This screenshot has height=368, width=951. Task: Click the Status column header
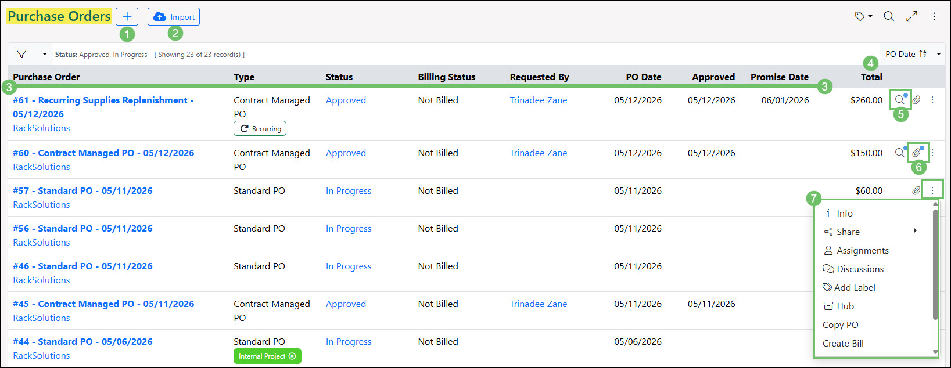pyautogui.click(x=339, y=77)
